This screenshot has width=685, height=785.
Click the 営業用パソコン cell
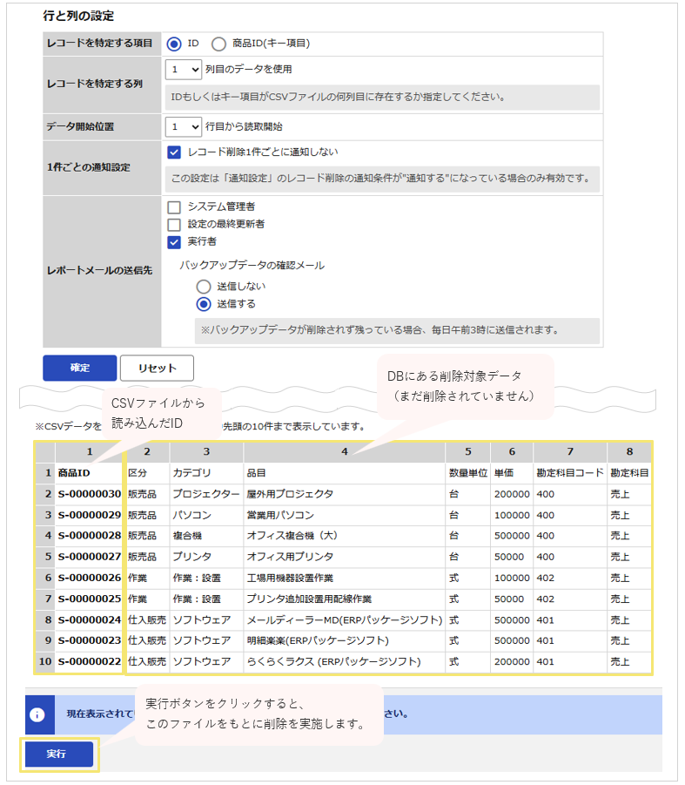[344, 515]
